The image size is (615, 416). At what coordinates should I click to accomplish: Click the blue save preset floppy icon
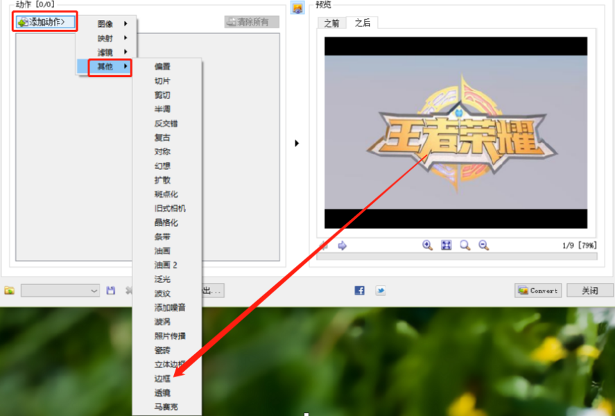click(x=111, y=291)
